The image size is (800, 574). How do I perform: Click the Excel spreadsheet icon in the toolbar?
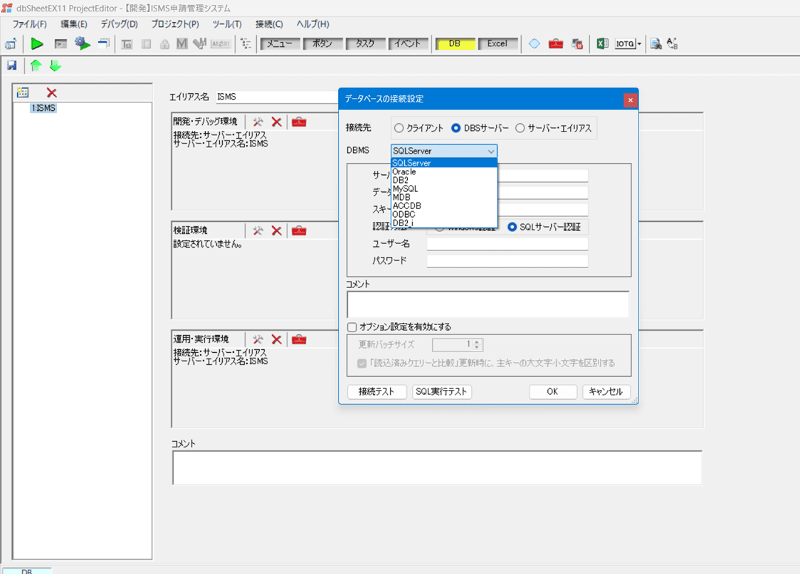pyautogui.click(x=602, y=44)
